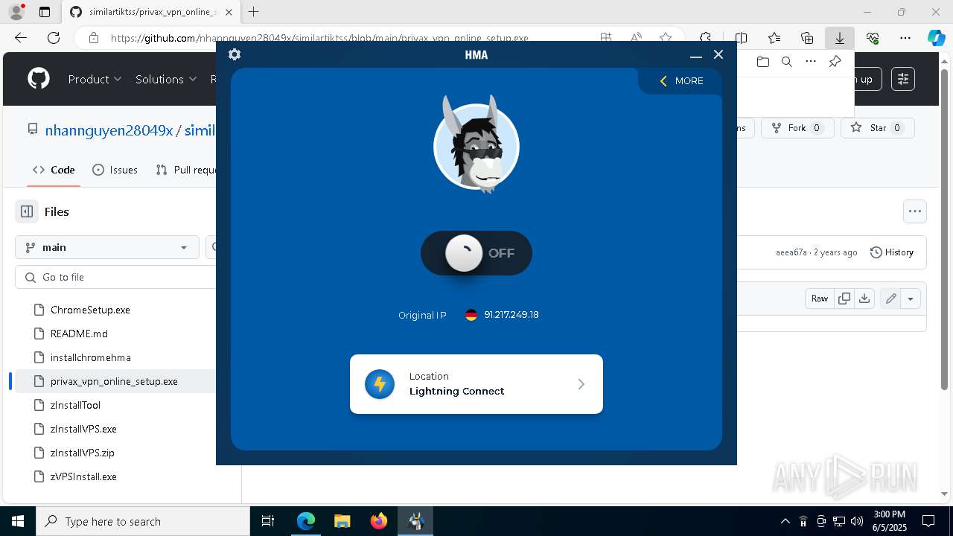Click the GitHub logo in the browser page
The width and height of the screenshot is (953, 536).
click(39, 79)
